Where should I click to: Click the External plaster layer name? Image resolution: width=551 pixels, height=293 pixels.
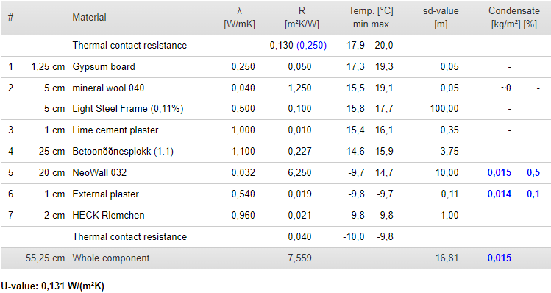click(x=105, y=194)
